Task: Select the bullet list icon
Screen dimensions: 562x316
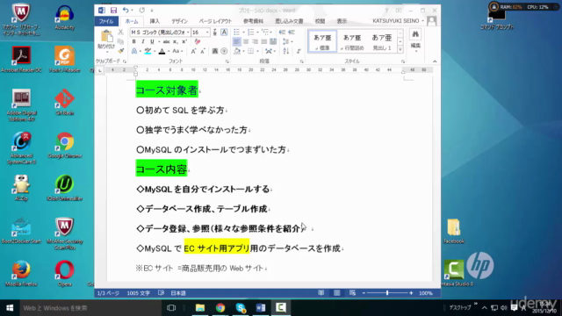Action: pyautogui.click(x=236, y=32)
